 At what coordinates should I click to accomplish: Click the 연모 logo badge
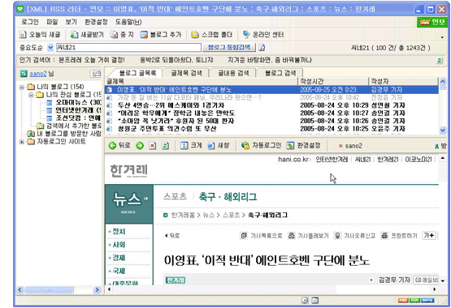point(432,22)
